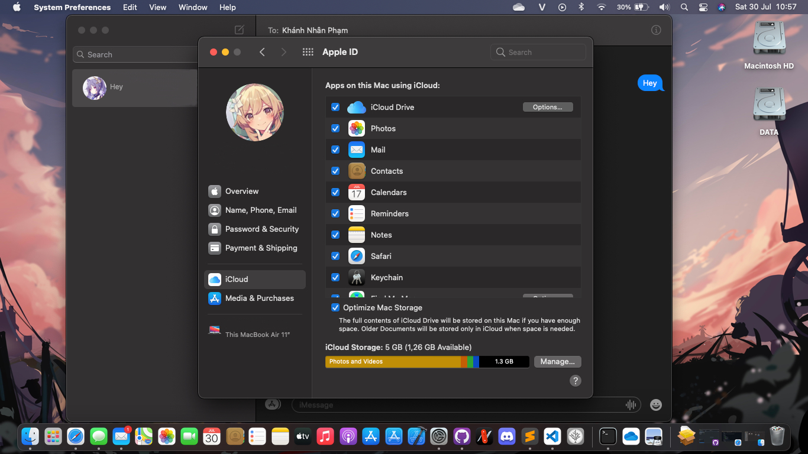This screenshot has width=808, height=454.
Task: Open the Window menu
Action: 193,7
